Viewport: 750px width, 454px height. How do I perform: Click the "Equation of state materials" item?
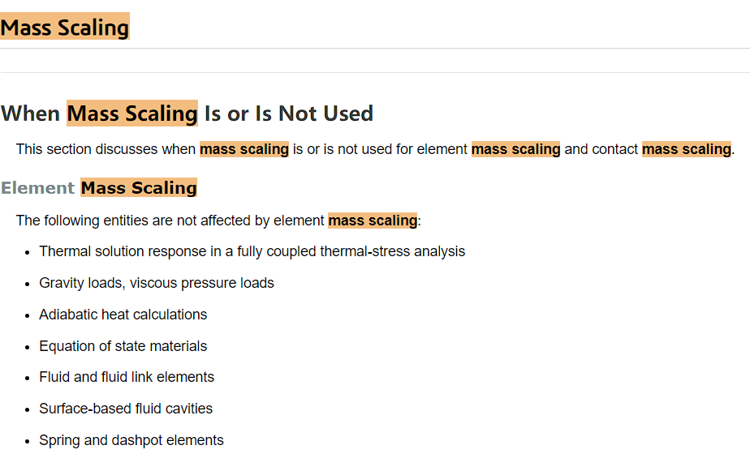coord(123,346)
